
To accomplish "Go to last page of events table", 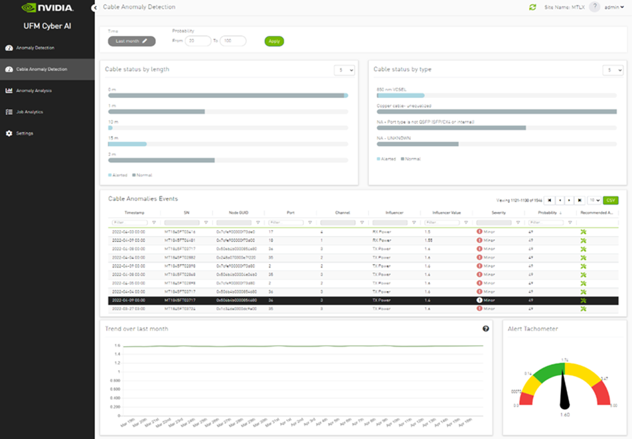I will pyautogui.click(x=580, y=200).
